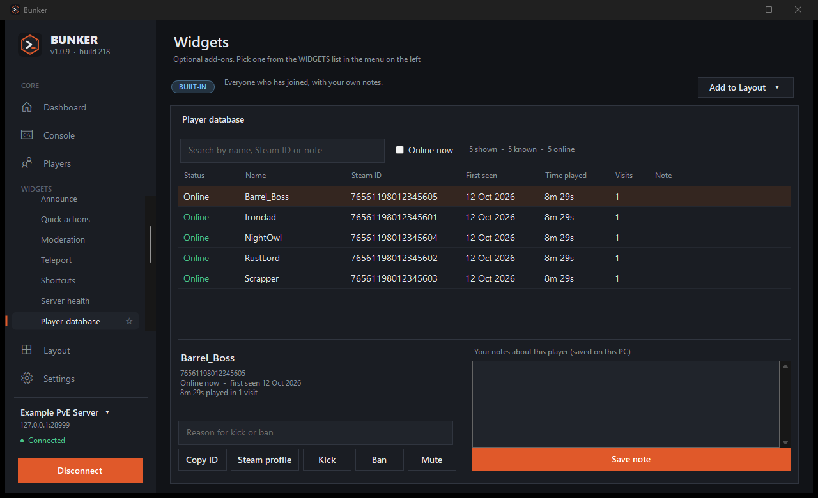The image size is (818, 498).
Task: Sort by the Status column header
Action: [194, 175]
